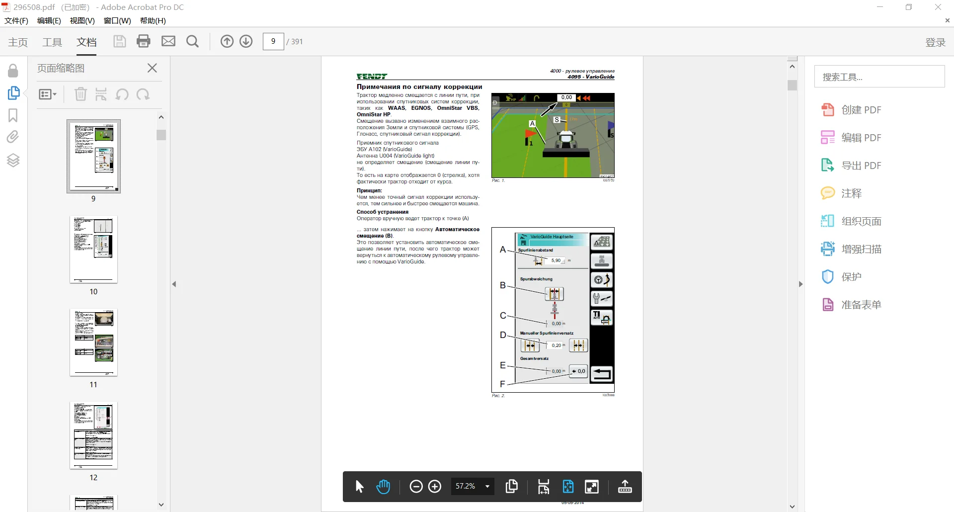Viewport: 954px width, 512px height.
Task: Switch to 工具 tab
Action: click(52, 42)
